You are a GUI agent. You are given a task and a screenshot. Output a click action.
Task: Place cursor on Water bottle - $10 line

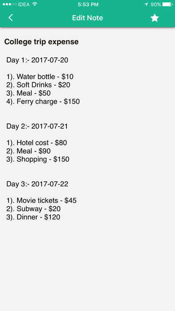40,76
